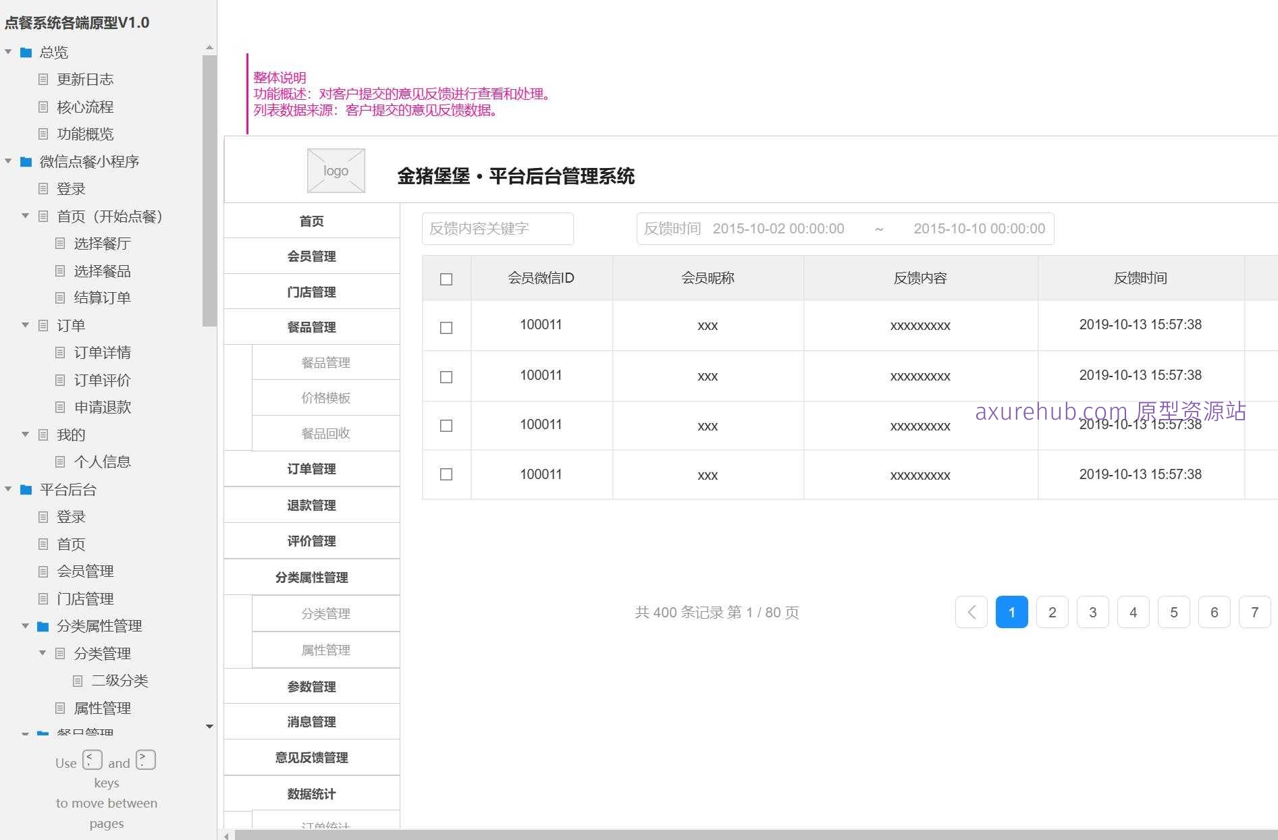Click the end date 2015-10-10 field
Viewport: 1278px width, 840px height.
pyautogui.click(x=980, y=229)
